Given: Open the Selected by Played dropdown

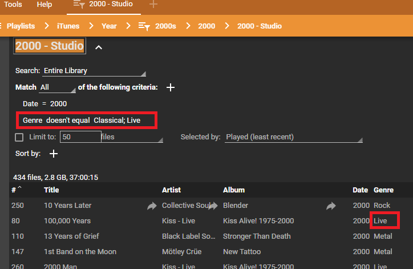Looking at the screenshot, I should [293, 137].
